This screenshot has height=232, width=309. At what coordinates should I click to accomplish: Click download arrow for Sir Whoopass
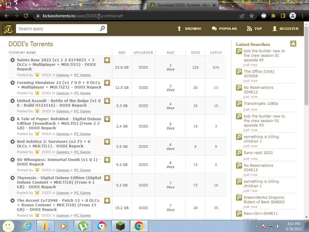107,160
